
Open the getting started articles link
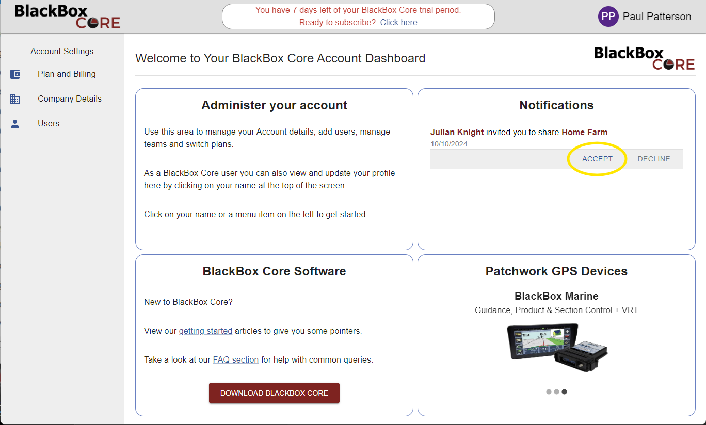click(205, 331)
